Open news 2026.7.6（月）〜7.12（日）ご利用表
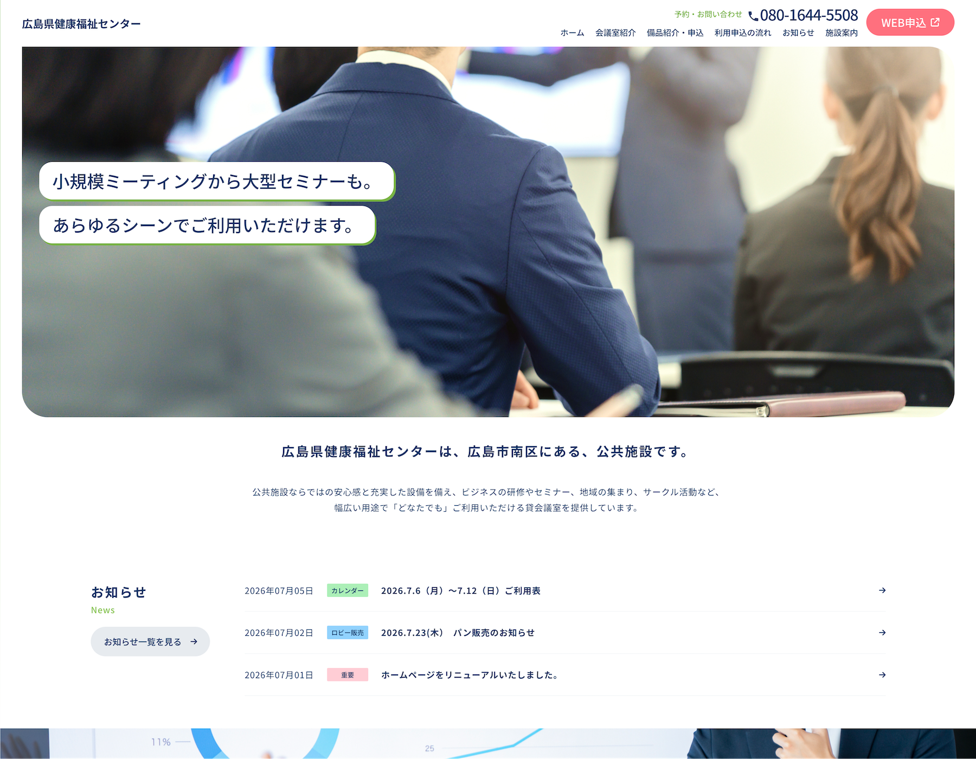 pyautogui.click(x=461, y=591)
